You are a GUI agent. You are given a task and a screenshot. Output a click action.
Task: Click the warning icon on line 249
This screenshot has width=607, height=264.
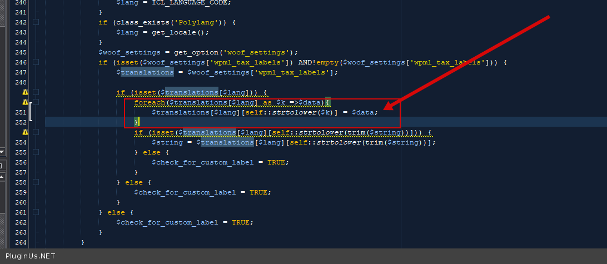coord(25,92)
